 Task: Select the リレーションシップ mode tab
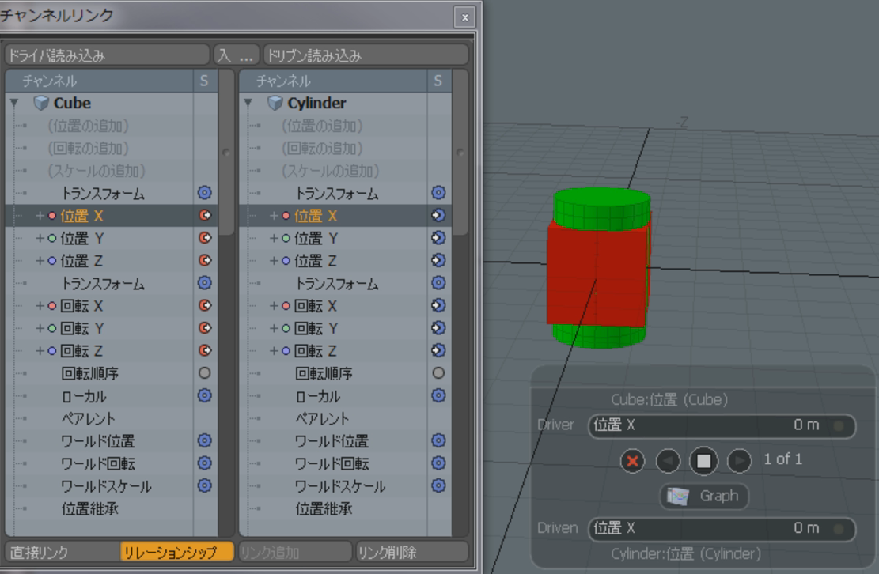tap(177, 552)
